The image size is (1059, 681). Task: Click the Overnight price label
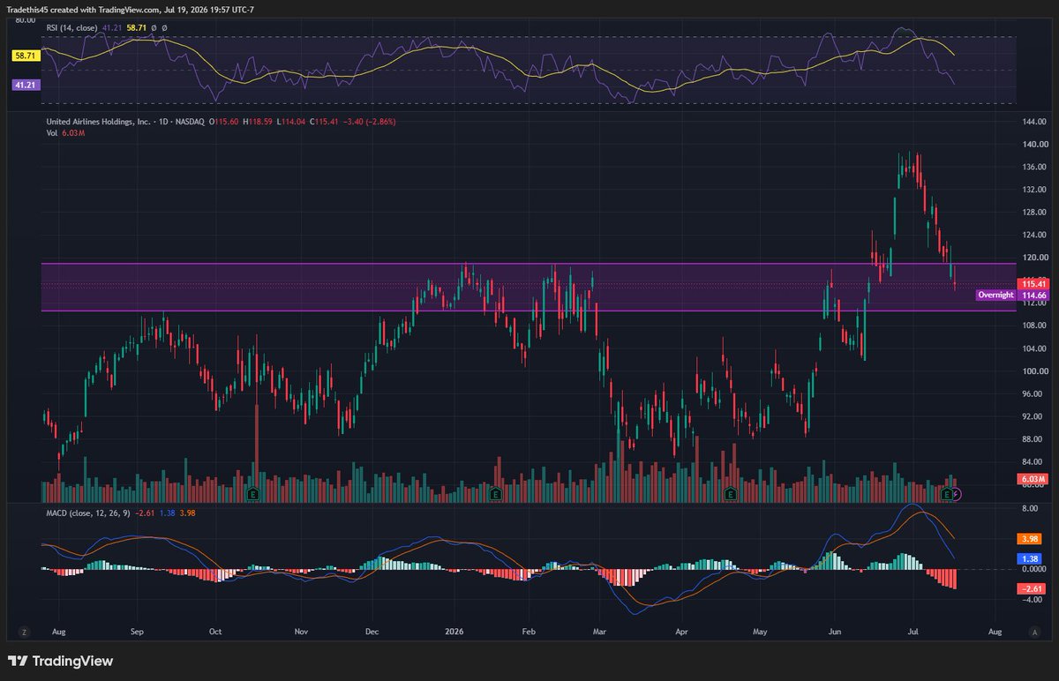997,295
